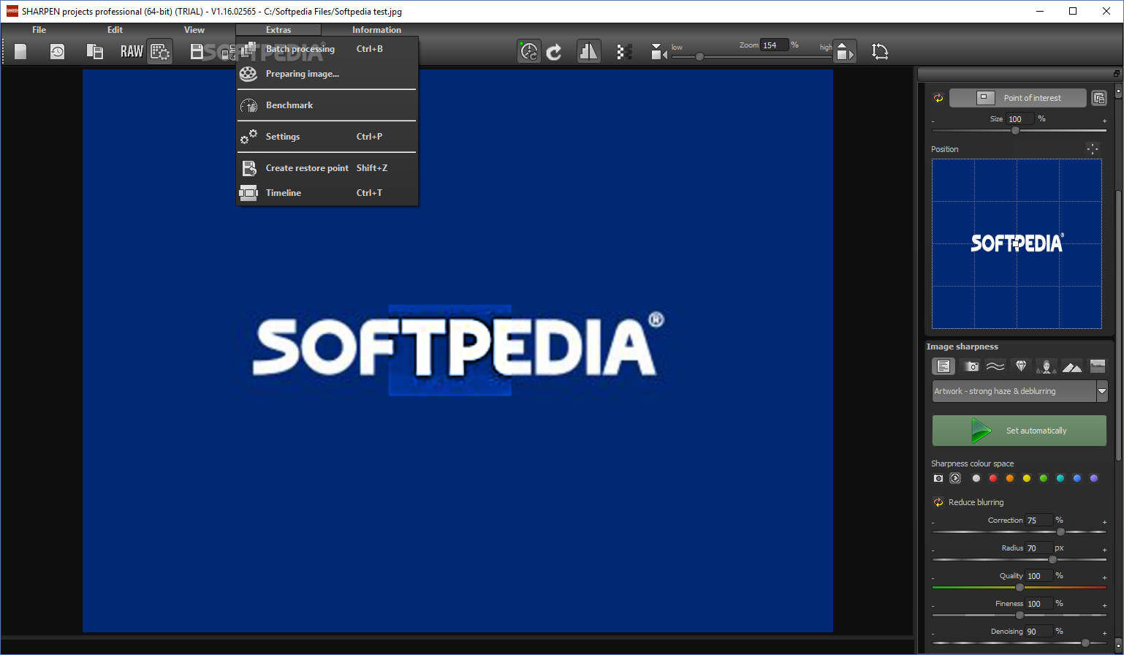Click the new project blank page icon
This screenshot has height=655, width=1124.
coord(20,51)
